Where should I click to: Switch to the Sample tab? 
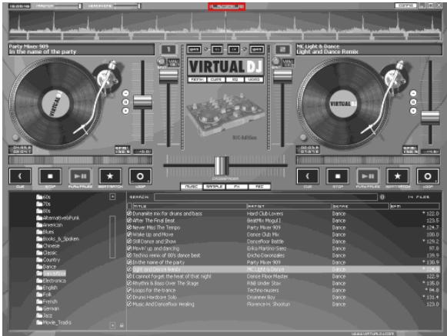(x=214, y=187)
